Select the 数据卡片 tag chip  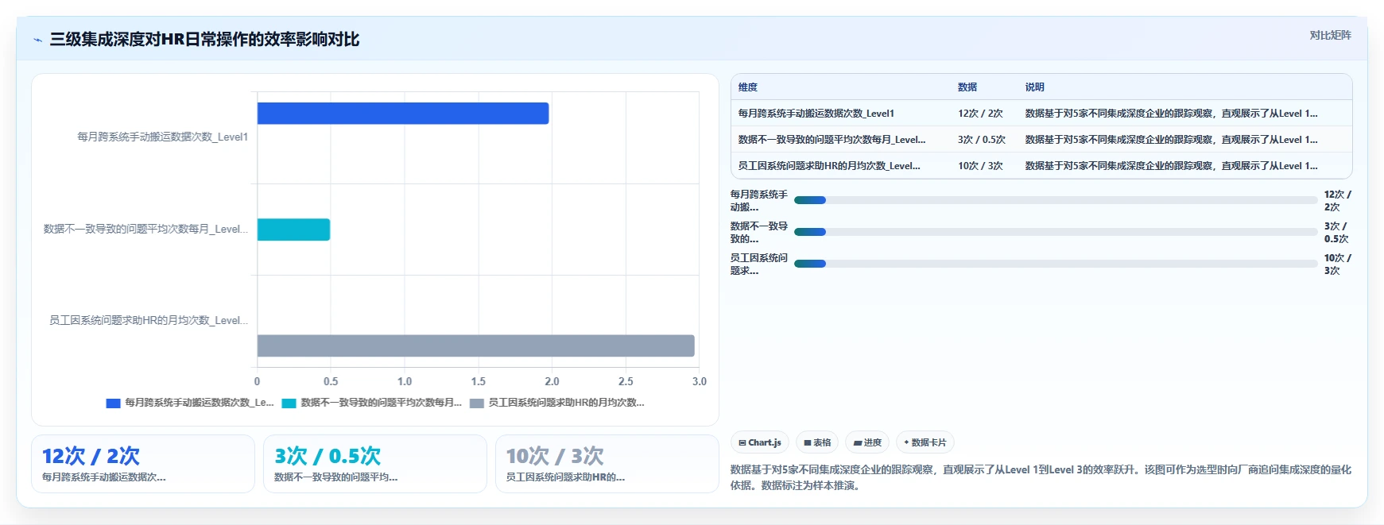925,442
